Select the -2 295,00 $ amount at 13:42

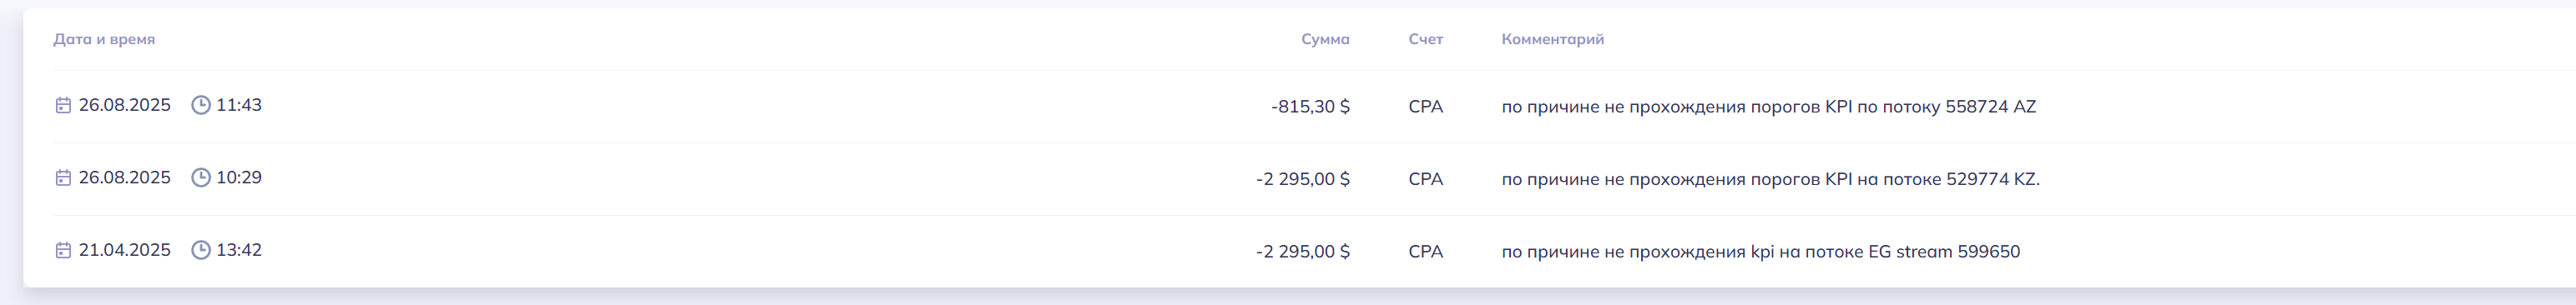click(1303, 251)
